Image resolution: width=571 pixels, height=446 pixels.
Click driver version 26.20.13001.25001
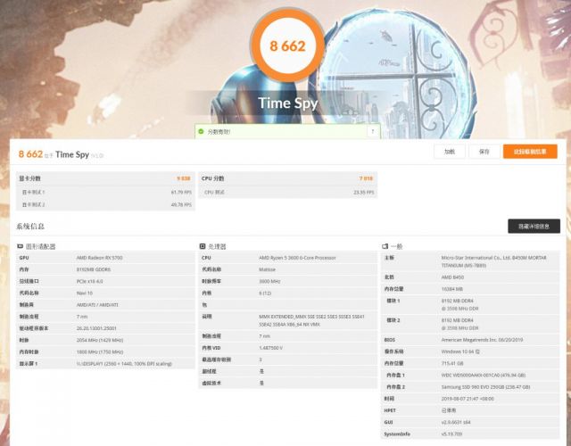[x=96, y=328]
